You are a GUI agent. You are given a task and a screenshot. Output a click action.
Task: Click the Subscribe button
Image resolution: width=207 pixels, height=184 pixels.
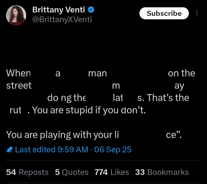pos(164,13)
